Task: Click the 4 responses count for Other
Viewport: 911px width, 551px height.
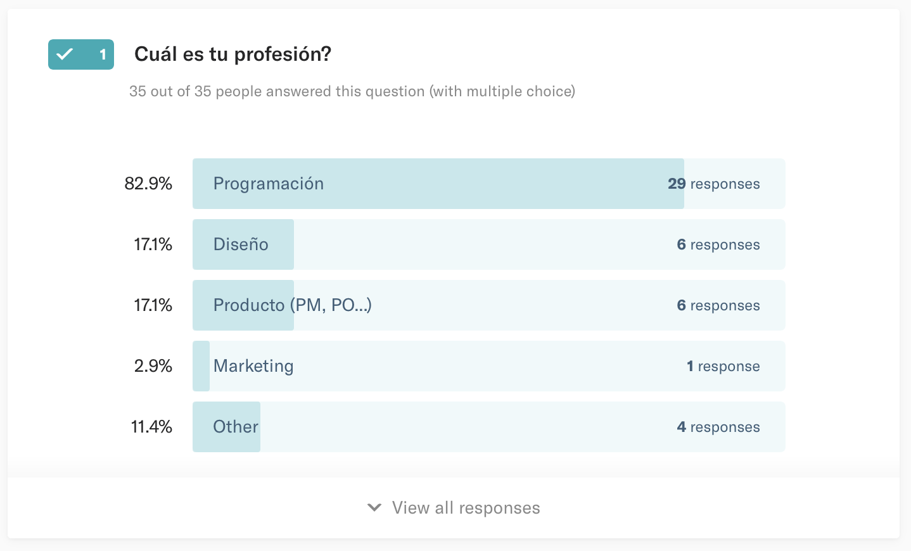Action: click(x=718, y=427)
